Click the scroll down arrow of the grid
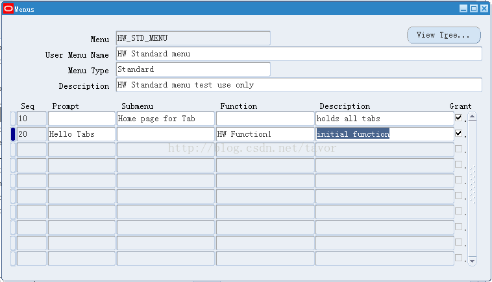492x282 pixels. click(473, 261)
